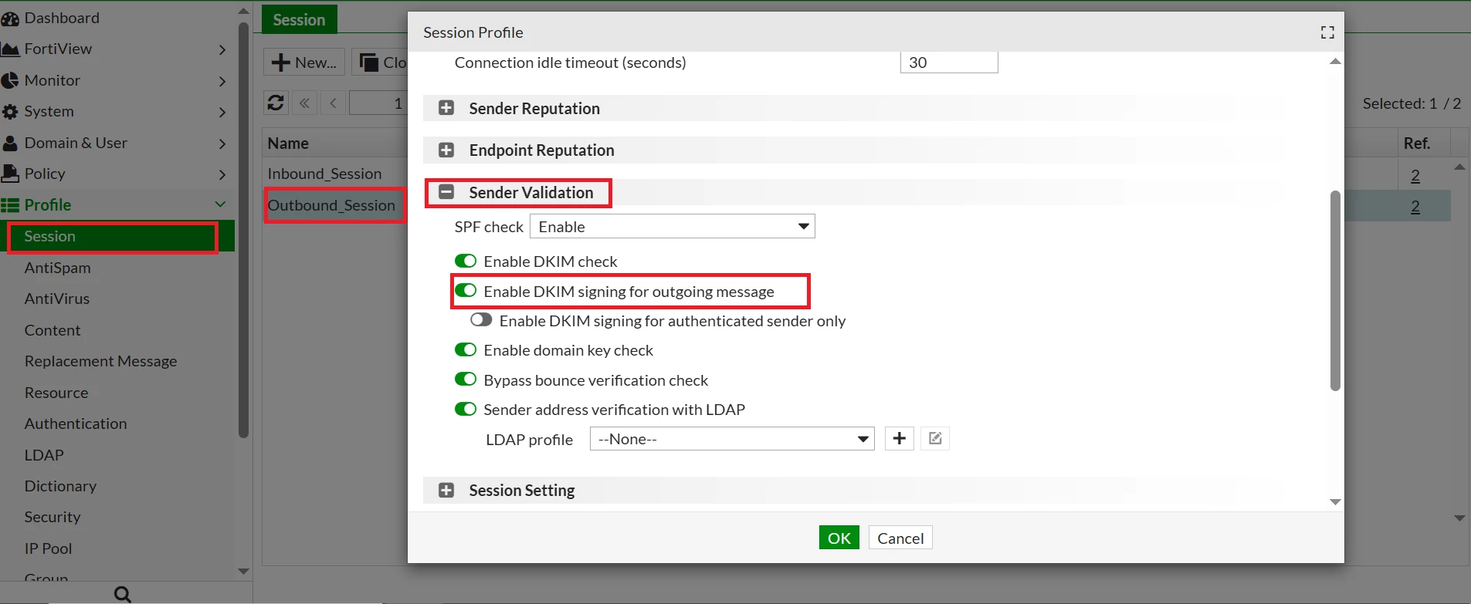Click the plus icon beside Endpoint Reputation

pos(446,150)
